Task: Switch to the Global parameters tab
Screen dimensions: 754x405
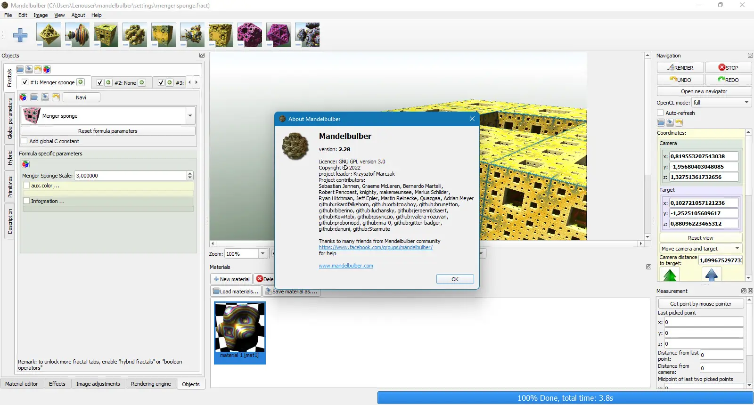Action: point(10,119)
